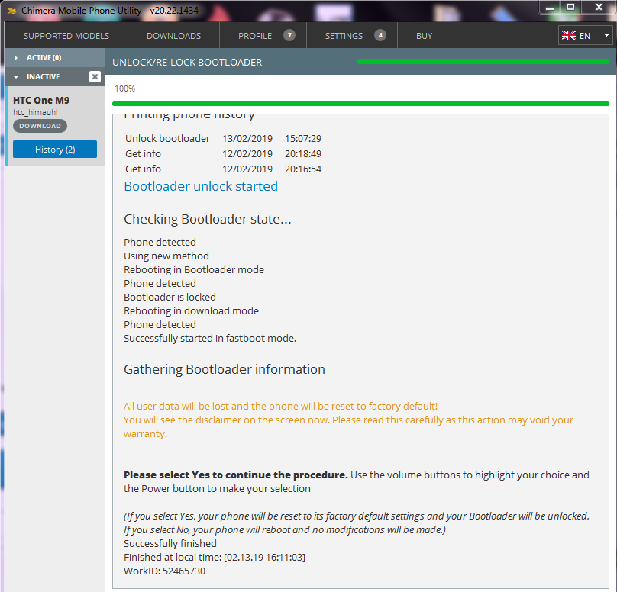Click Rebooting in Bootloader mode line
Screen dimensions: 617x592
tap(194, 269)
